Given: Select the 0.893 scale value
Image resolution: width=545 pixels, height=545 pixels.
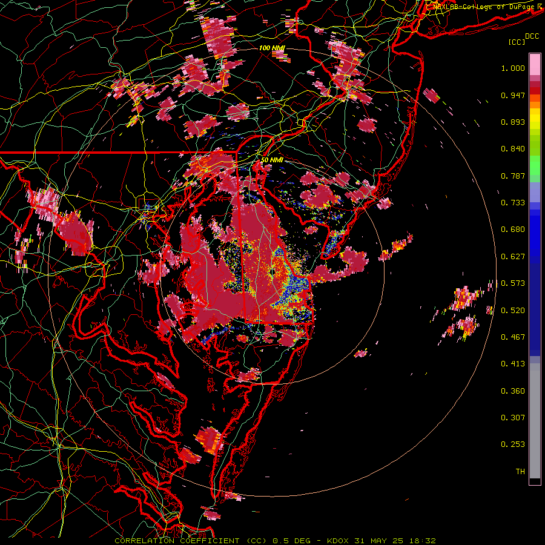Looking at the screenshot, I should pyautogui.click(x=513, y=122).
